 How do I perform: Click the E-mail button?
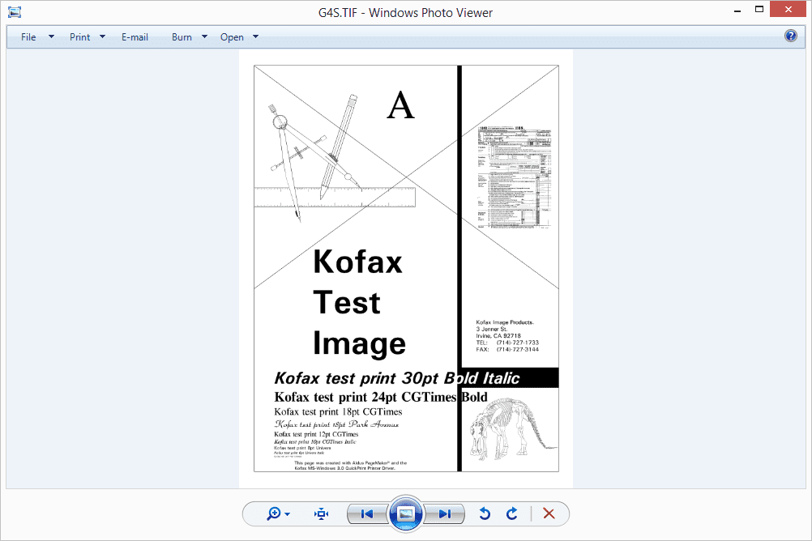[x=135, y=36]
